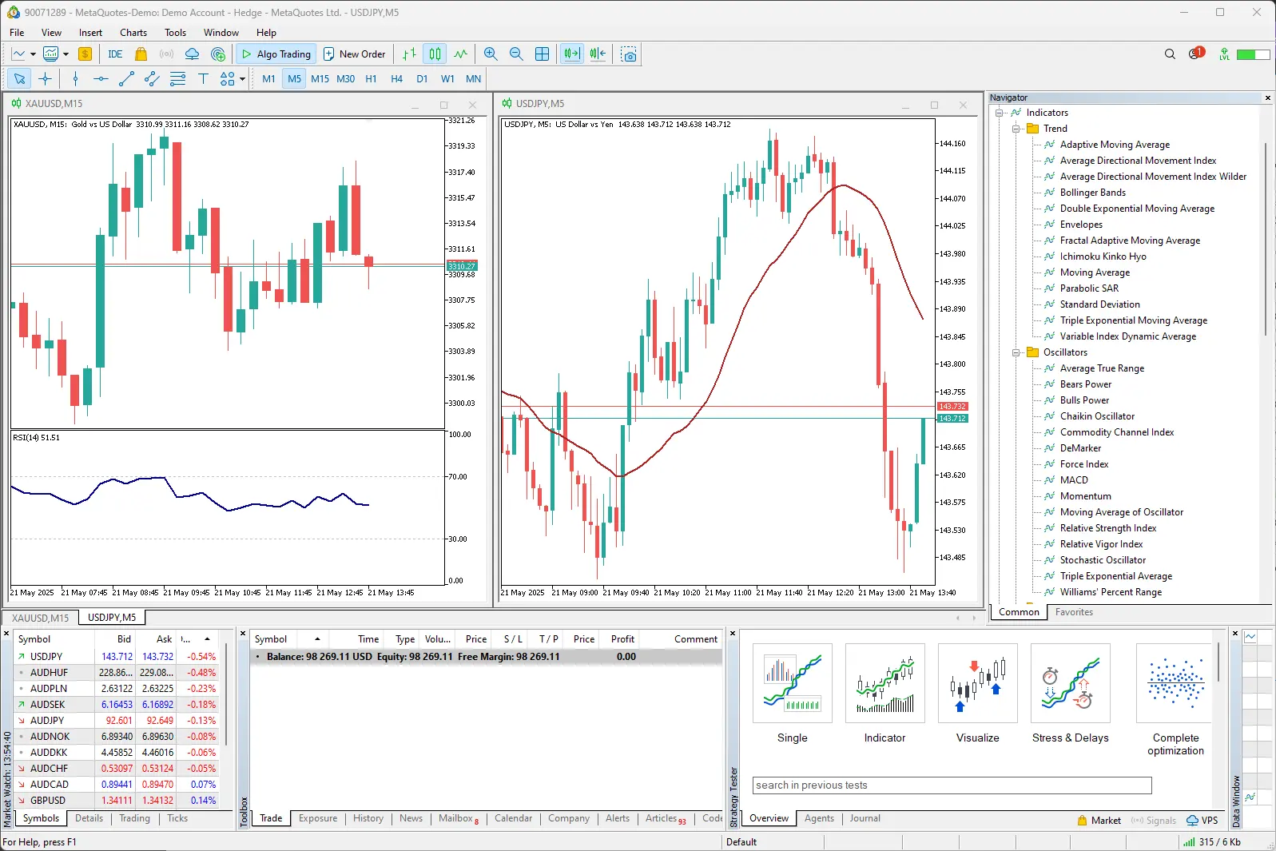1276x851 pixels.
Task: Collapse the Trend folder
Action: click(x=1016, y=129)
